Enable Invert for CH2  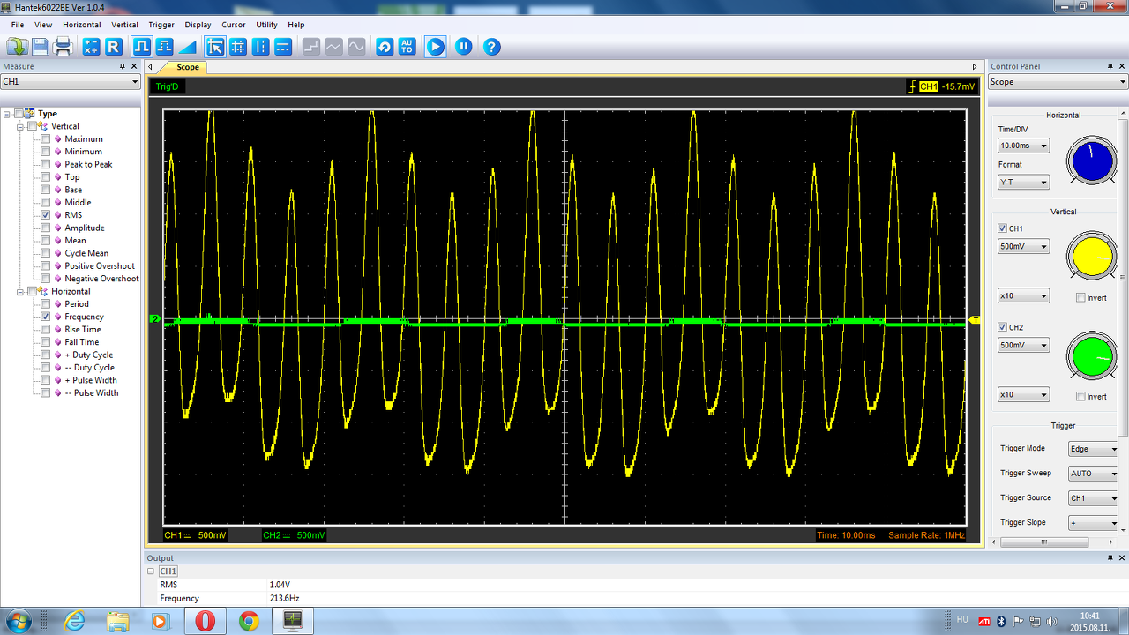1080,397
